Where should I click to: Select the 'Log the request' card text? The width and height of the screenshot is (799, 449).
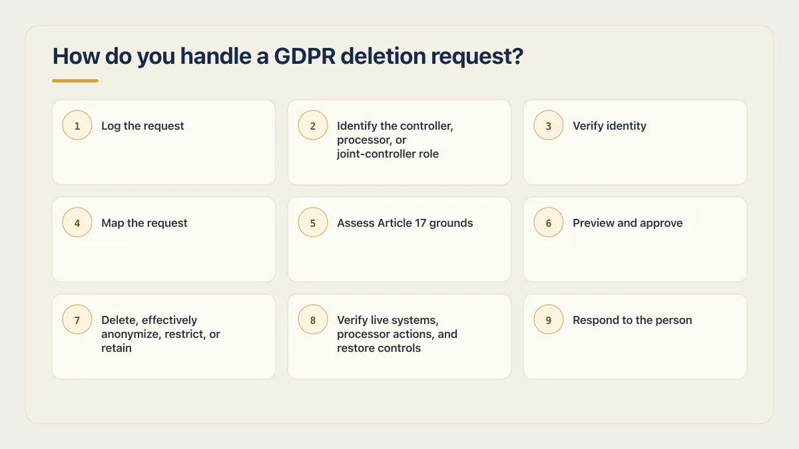(142, 126)
